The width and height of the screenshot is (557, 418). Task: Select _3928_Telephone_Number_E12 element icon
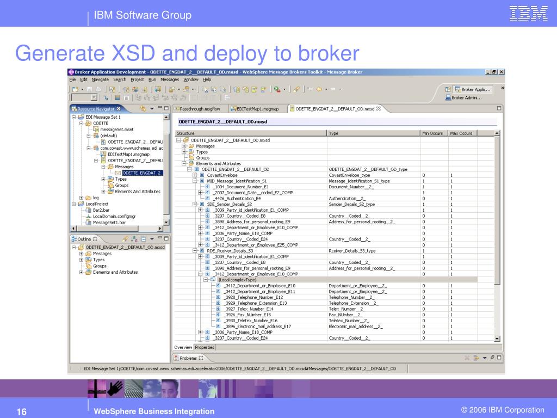pyautogui.click(x=219, y=297)
